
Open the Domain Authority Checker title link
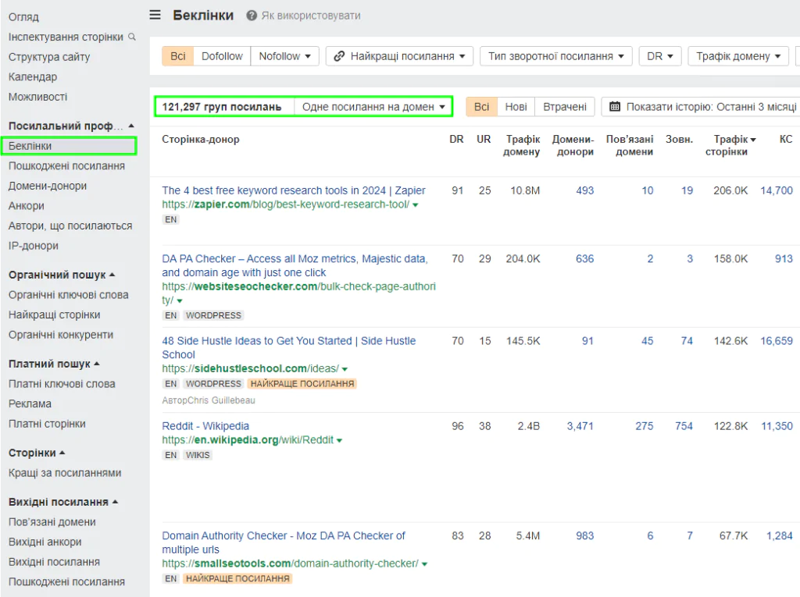(x=284, y=542)
